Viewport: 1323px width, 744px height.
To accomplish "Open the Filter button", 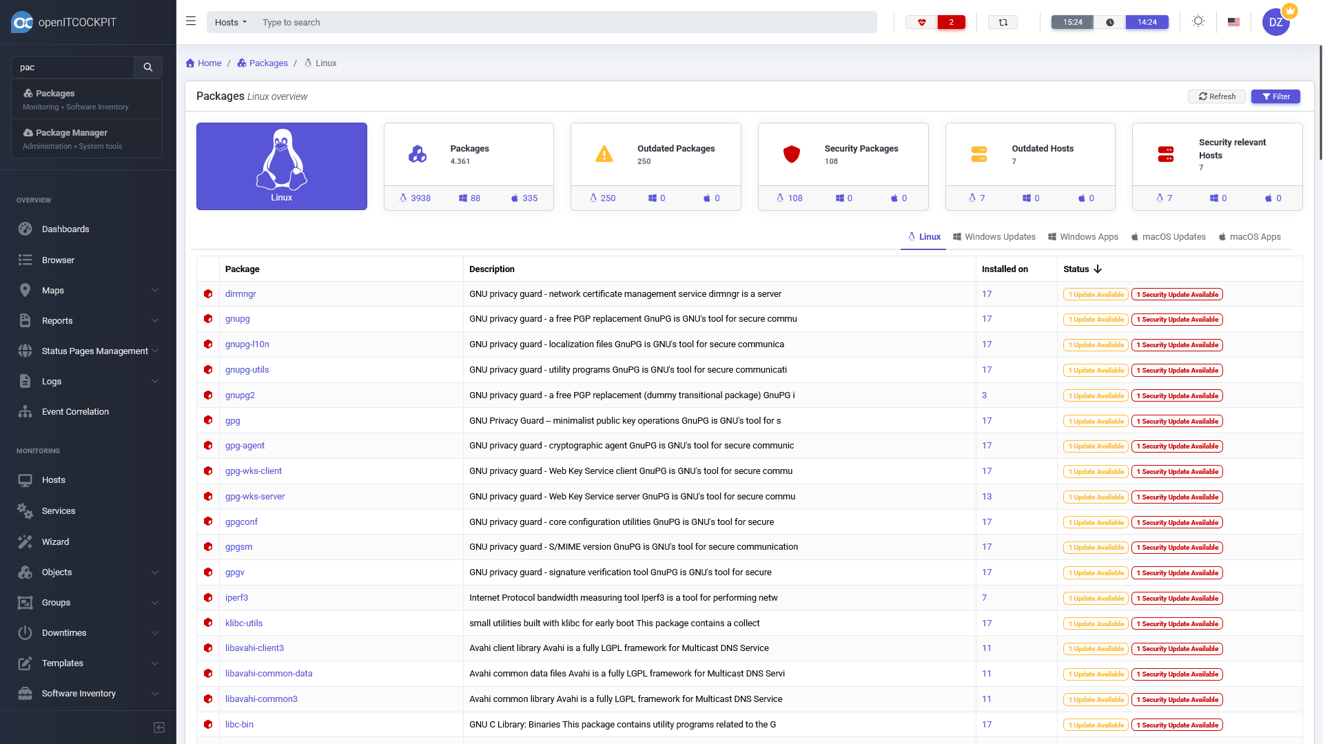I will click(1275, 96).
